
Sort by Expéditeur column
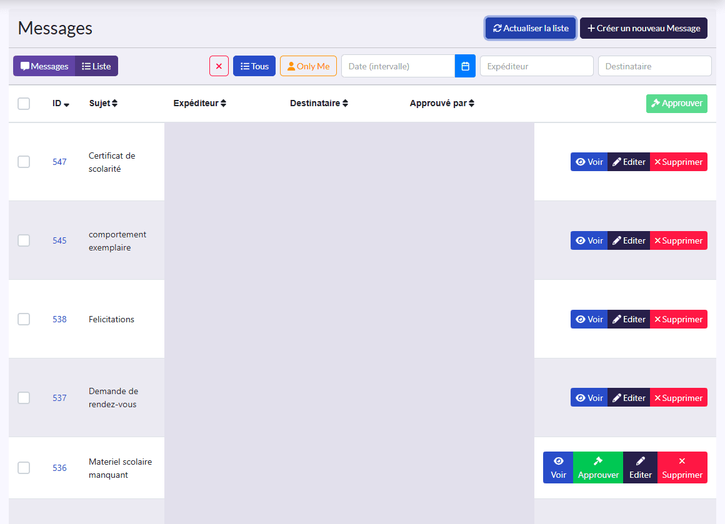click(200, 104)
